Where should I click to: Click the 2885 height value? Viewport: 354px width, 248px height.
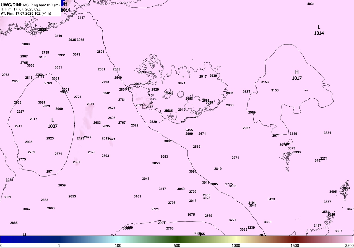pos(14,223)
